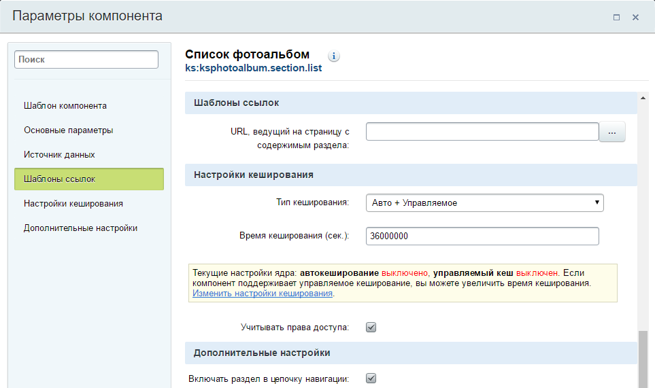The height and width of the screenshot is (388, 655).
Task: Select Шаблон компонента in sidebar
Action: (65, 106)
